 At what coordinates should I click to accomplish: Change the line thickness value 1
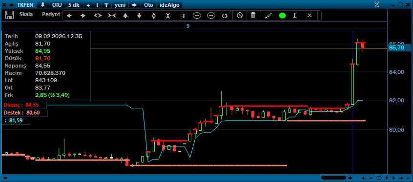pyautogui.click(x=294, y=16)
